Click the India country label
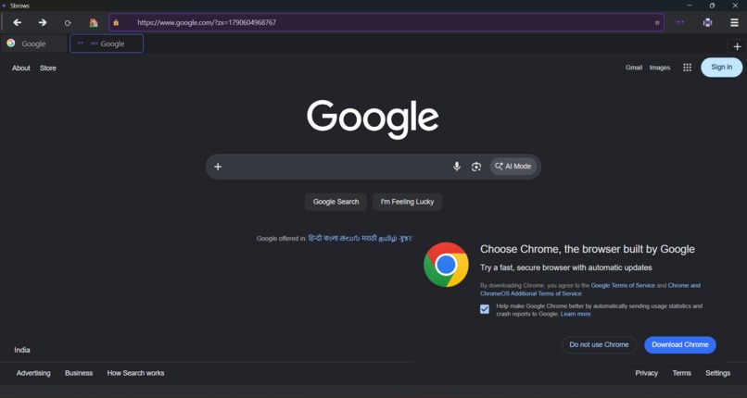 point(22,350)
